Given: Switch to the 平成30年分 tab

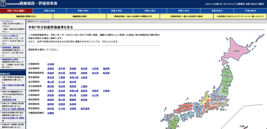Looking at the screenshot, I should click(x=250, y=11).
